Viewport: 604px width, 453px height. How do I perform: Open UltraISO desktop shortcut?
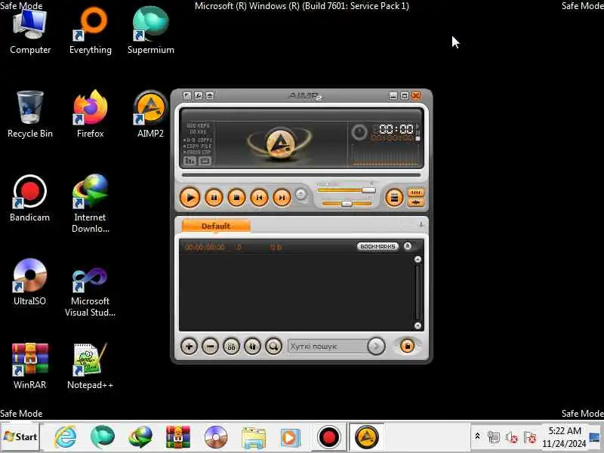tap(29, 282)
